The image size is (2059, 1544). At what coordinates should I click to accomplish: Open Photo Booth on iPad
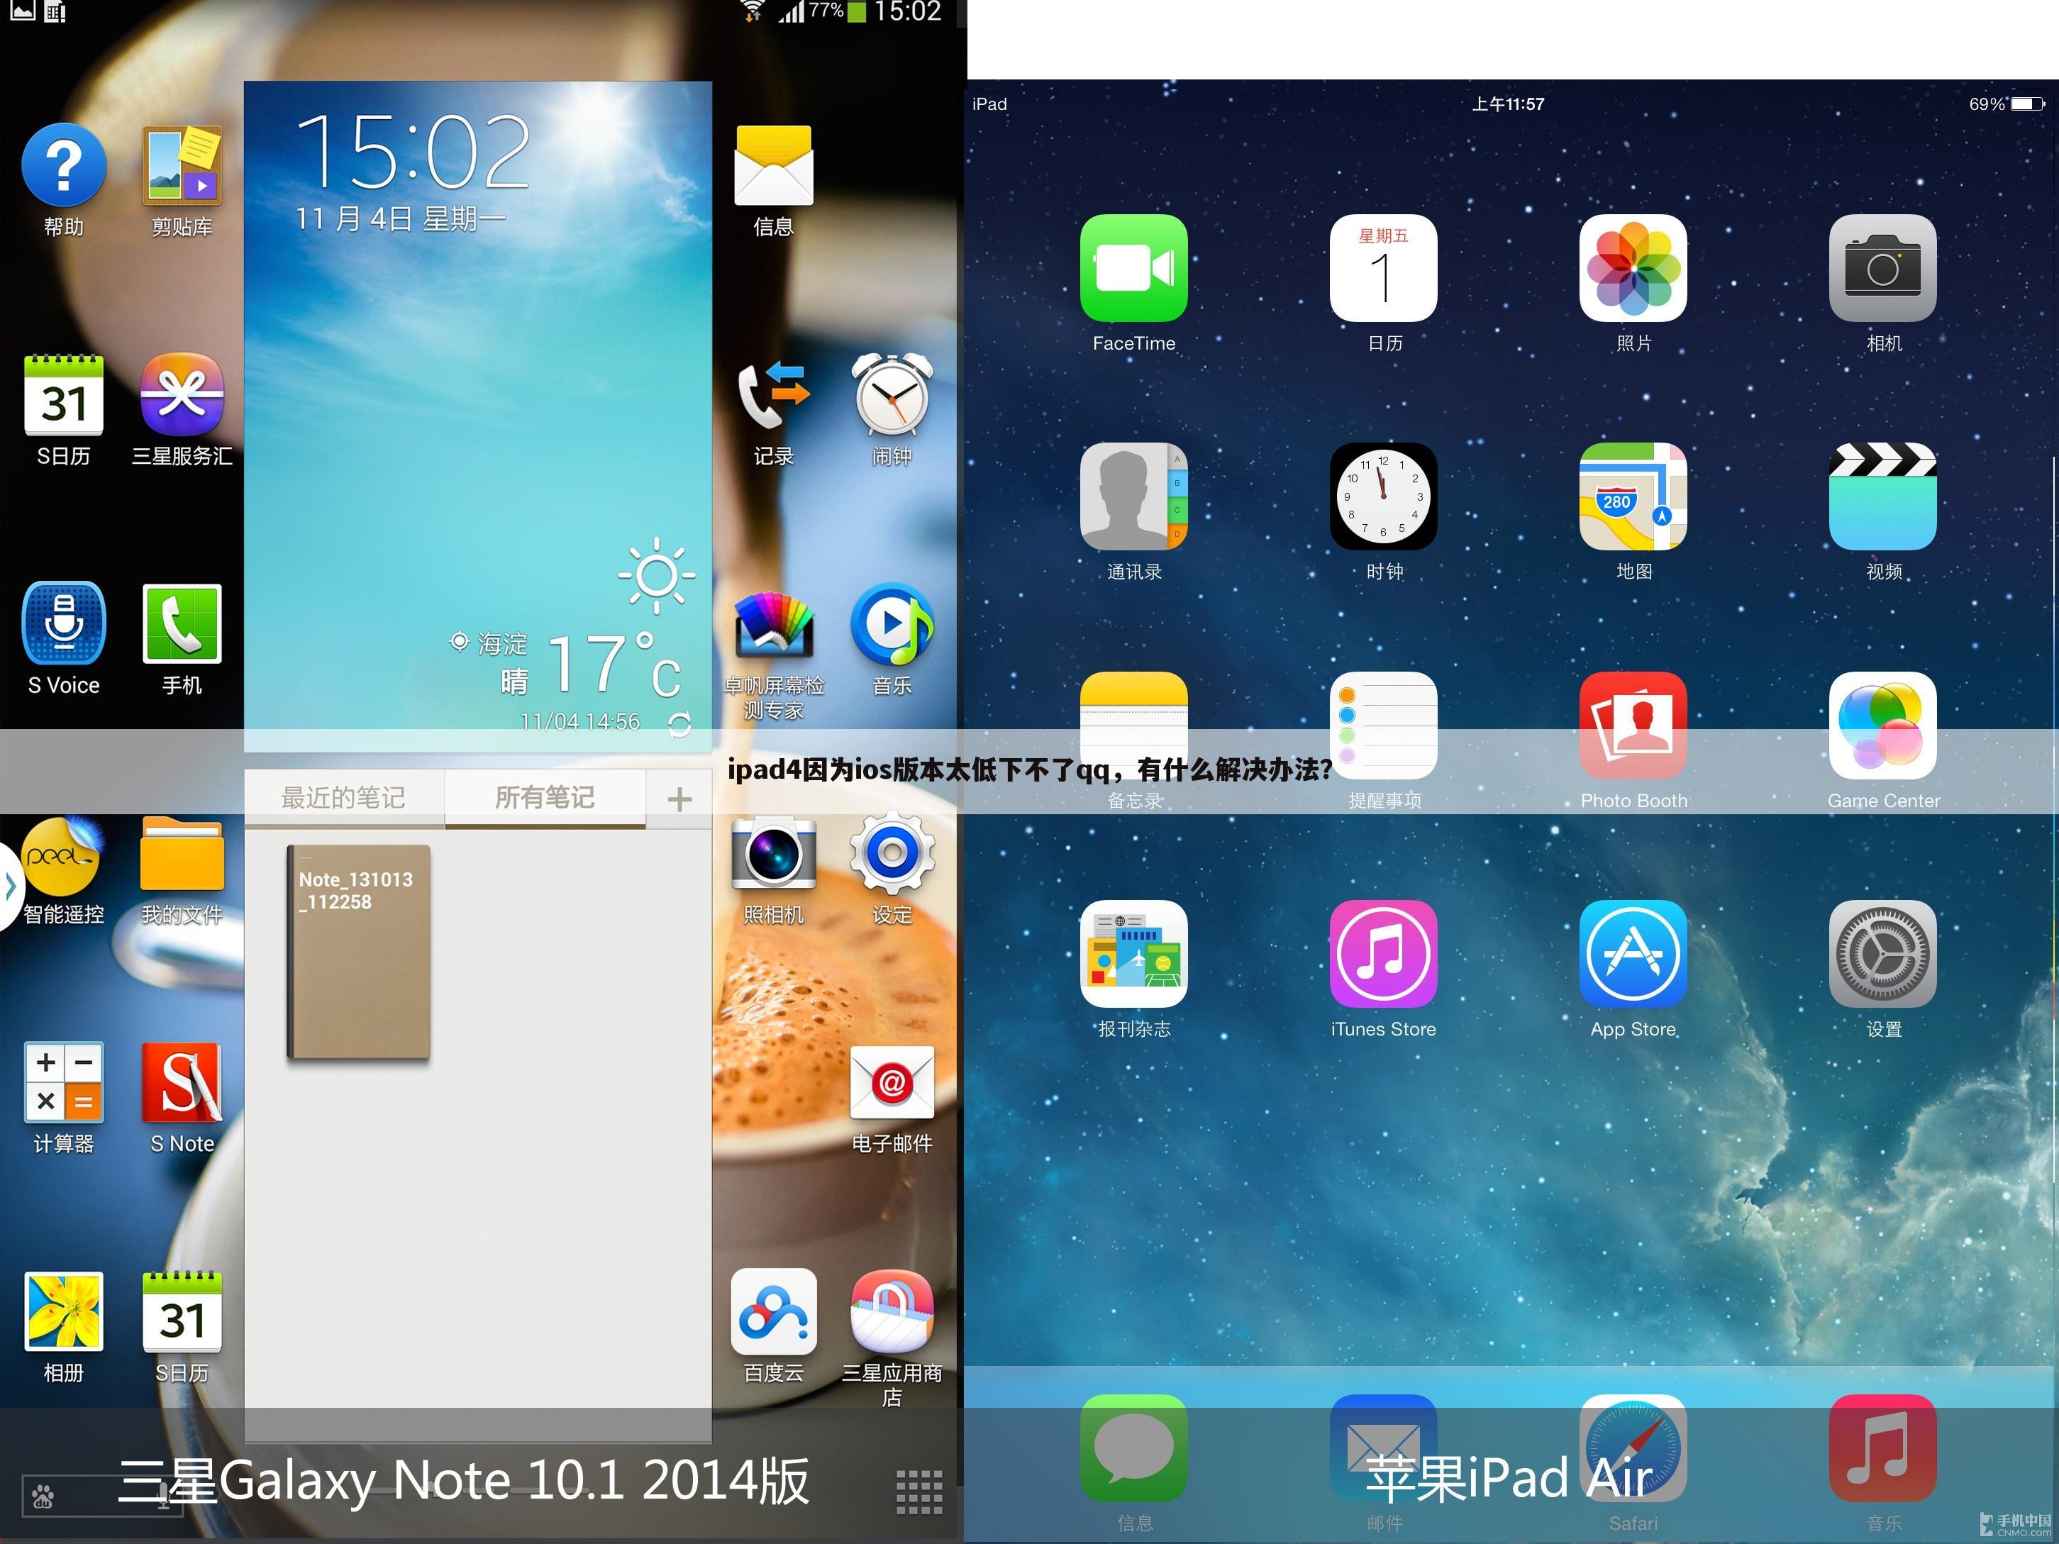pos(1633,725)
